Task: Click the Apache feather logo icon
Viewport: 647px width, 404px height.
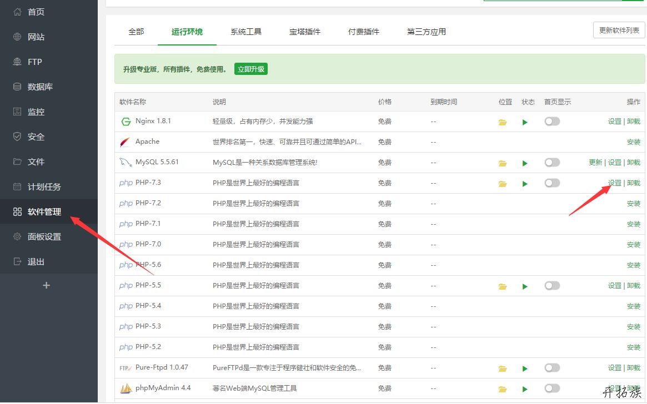Action: point(125,142)
